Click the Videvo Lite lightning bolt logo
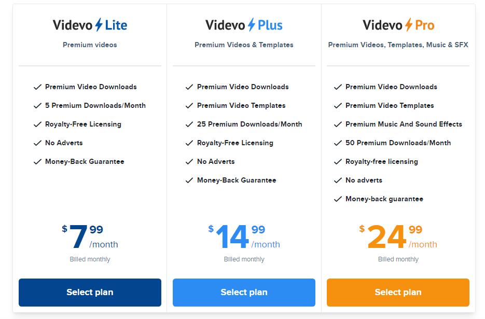485x319 pixels. (x=99, y=25)
